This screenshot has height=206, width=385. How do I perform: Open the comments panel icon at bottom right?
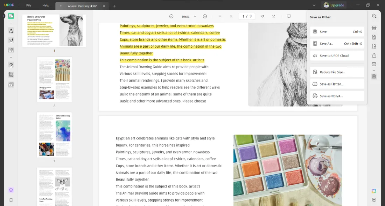point(374,200)
